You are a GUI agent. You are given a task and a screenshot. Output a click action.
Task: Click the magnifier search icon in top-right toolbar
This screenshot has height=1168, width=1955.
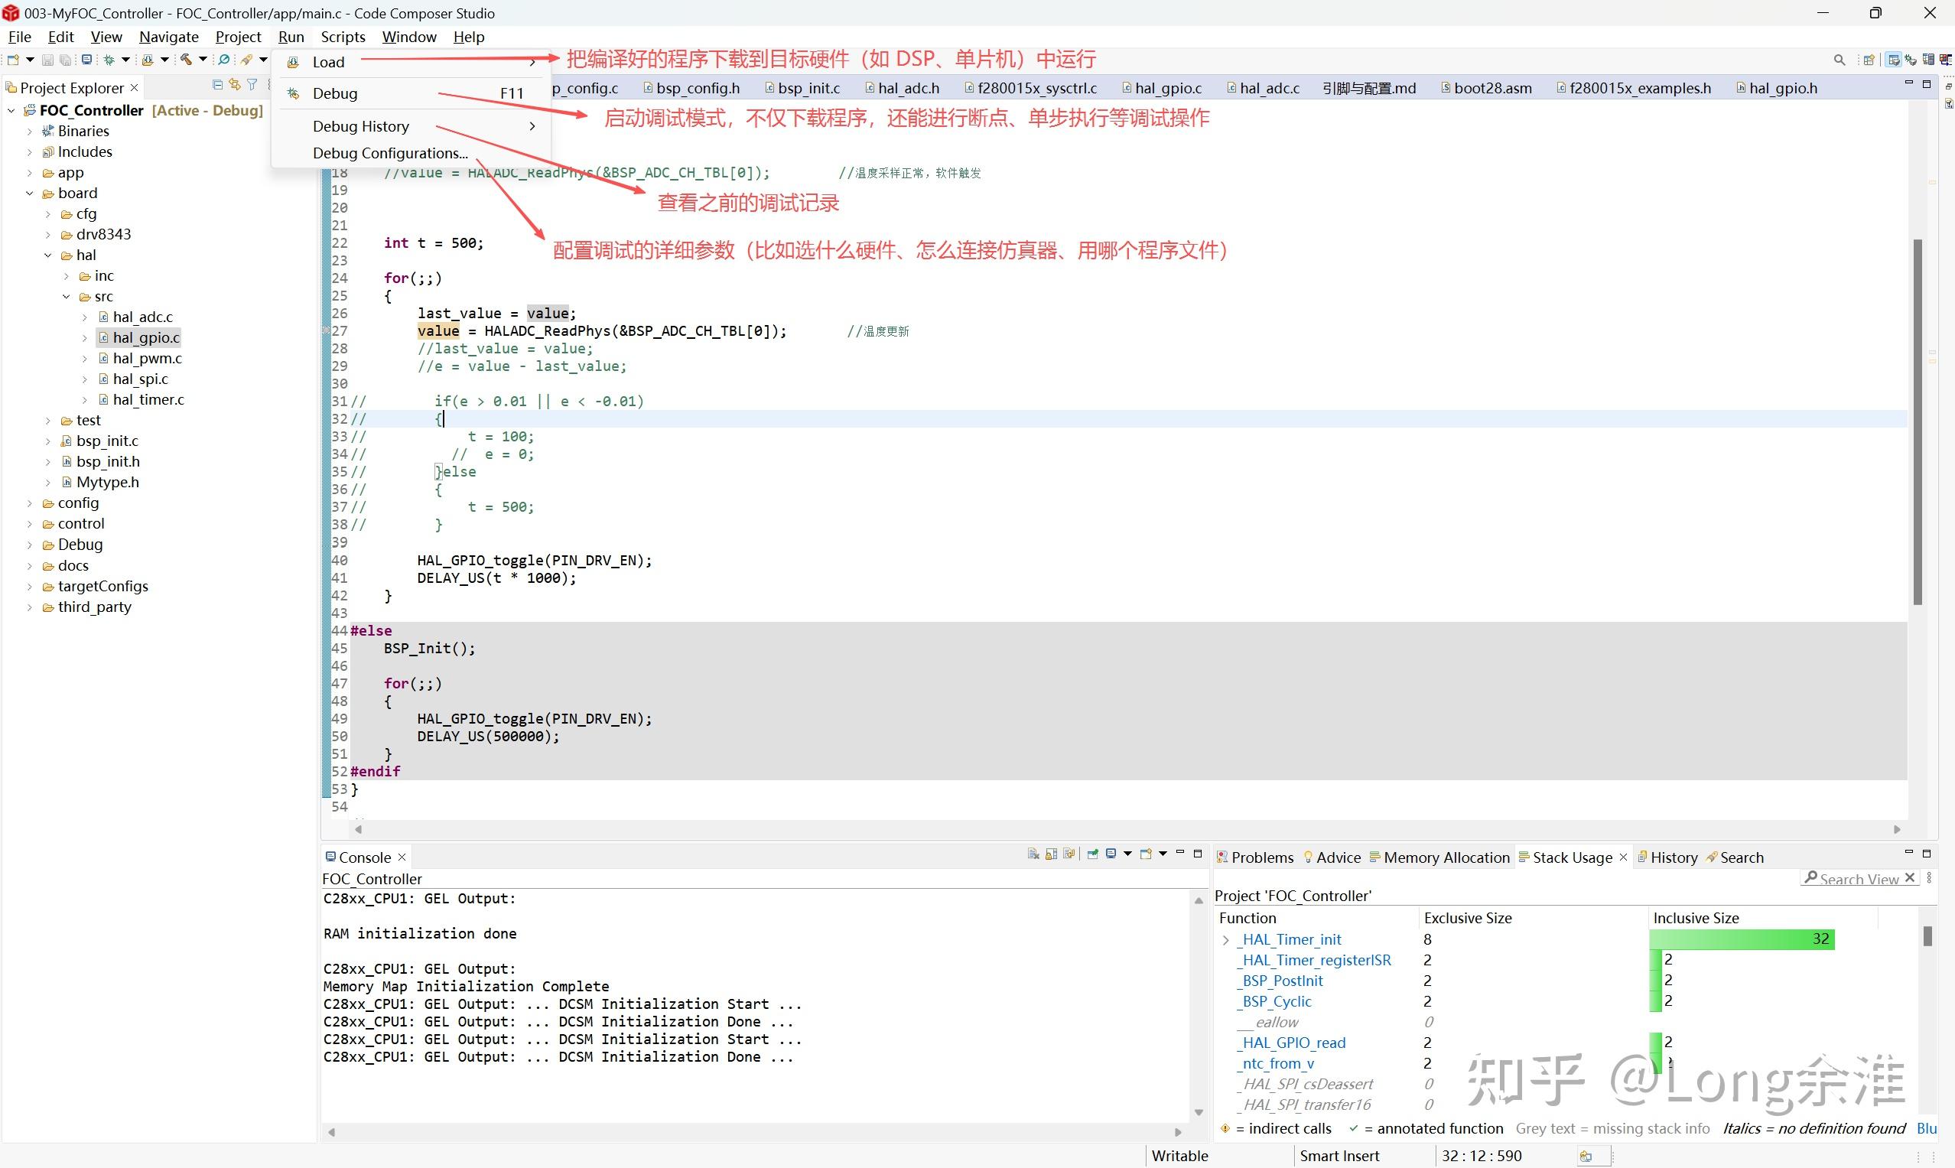[1840, 60]
